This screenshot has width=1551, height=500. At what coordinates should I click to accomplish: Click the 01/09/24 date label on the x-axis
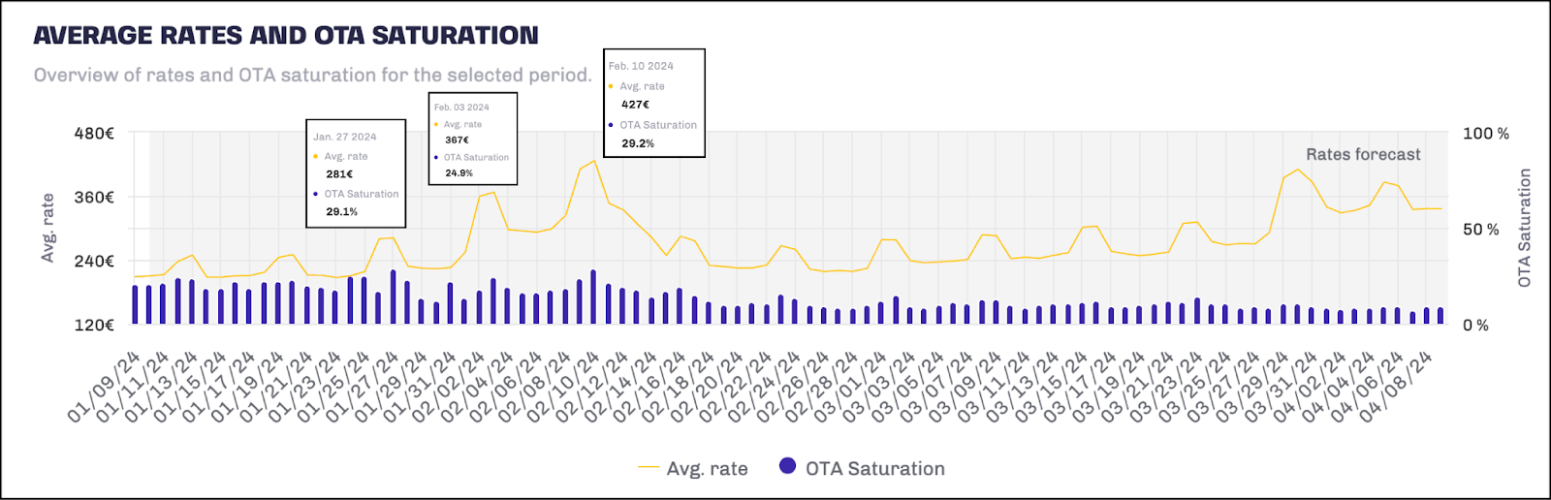click(103, 389)
